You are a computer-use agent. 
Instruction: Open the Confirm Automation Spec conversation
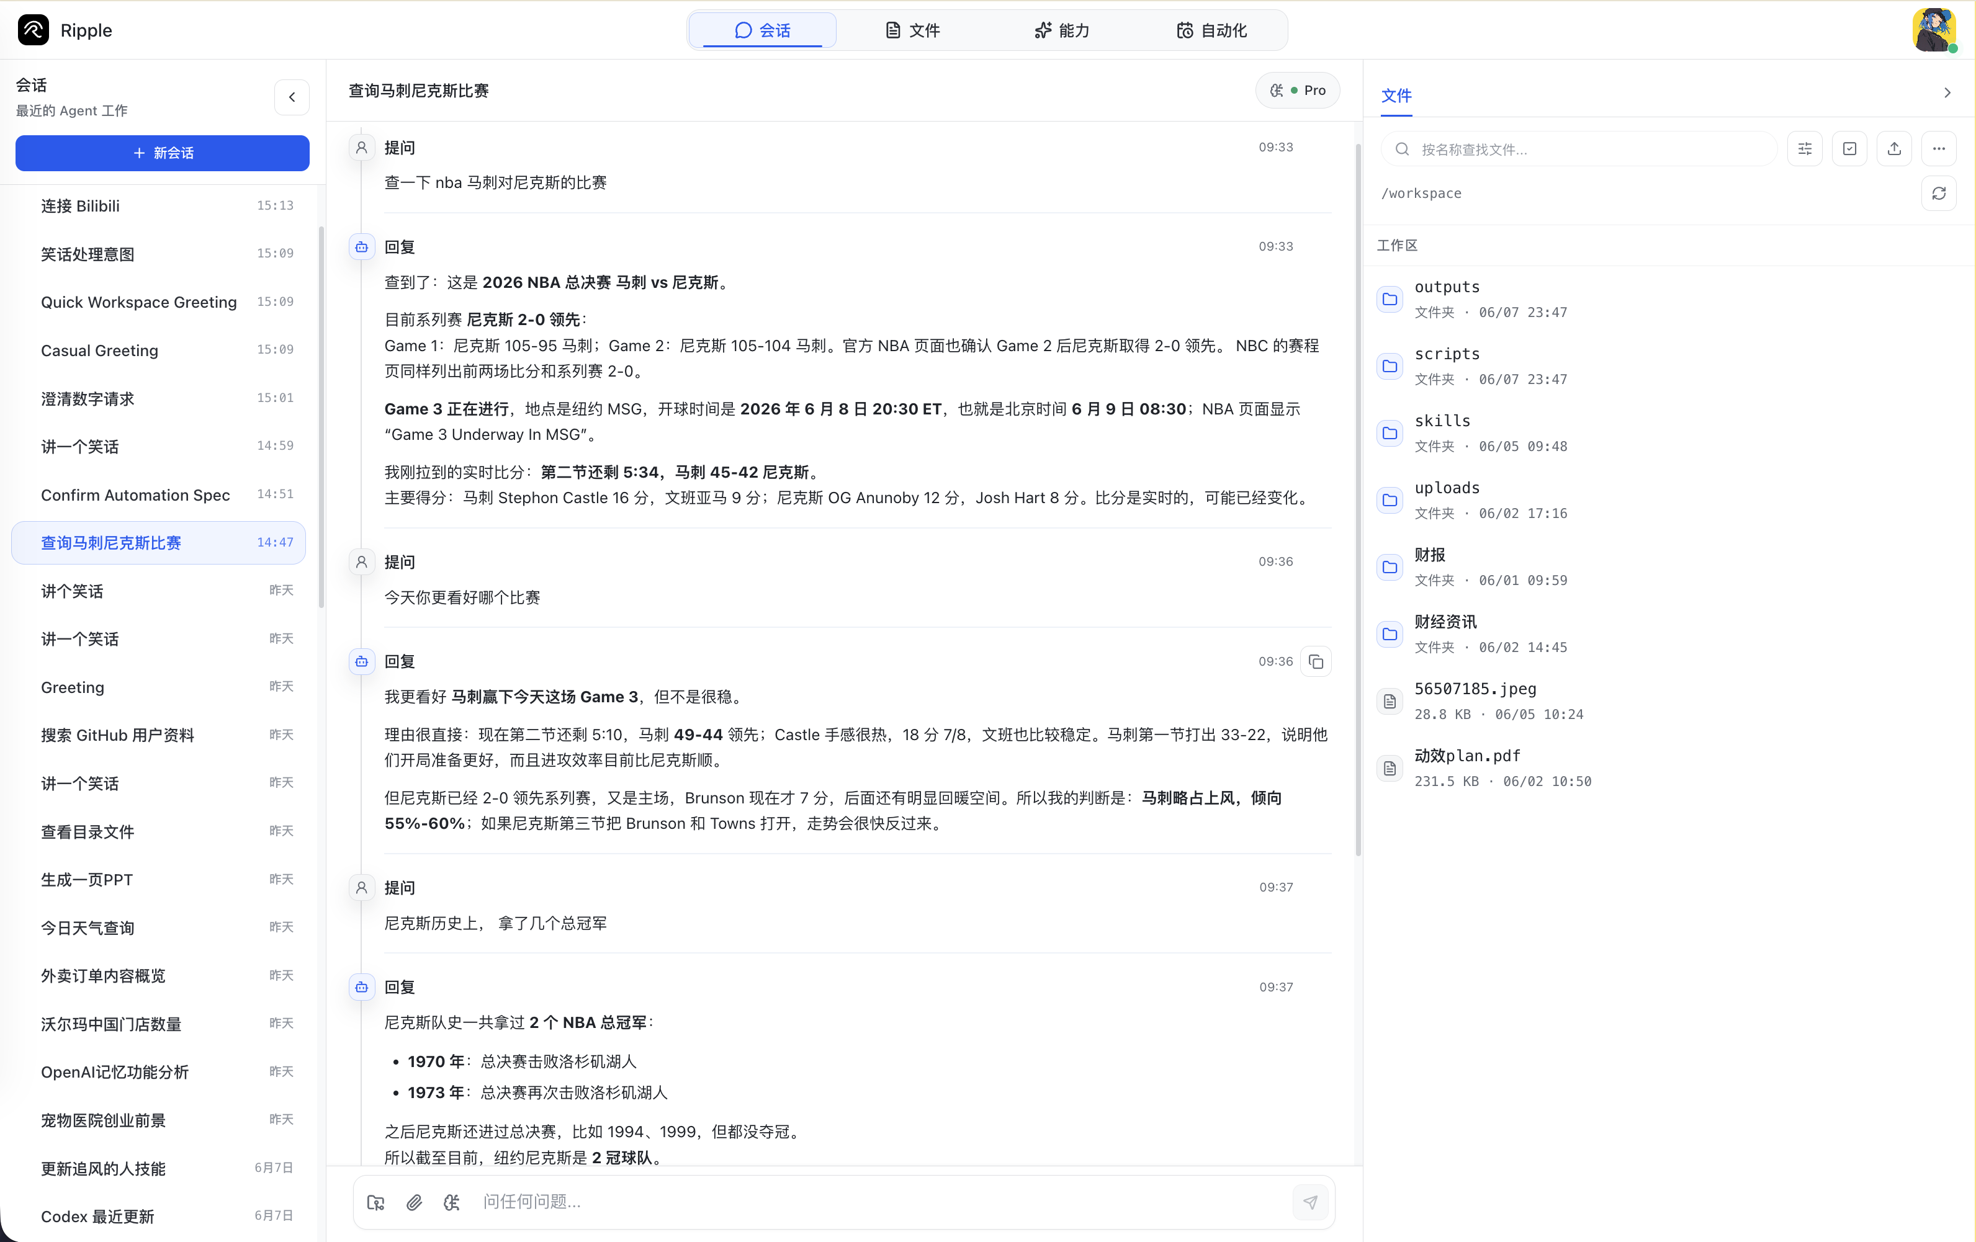[x=159, y=494]
